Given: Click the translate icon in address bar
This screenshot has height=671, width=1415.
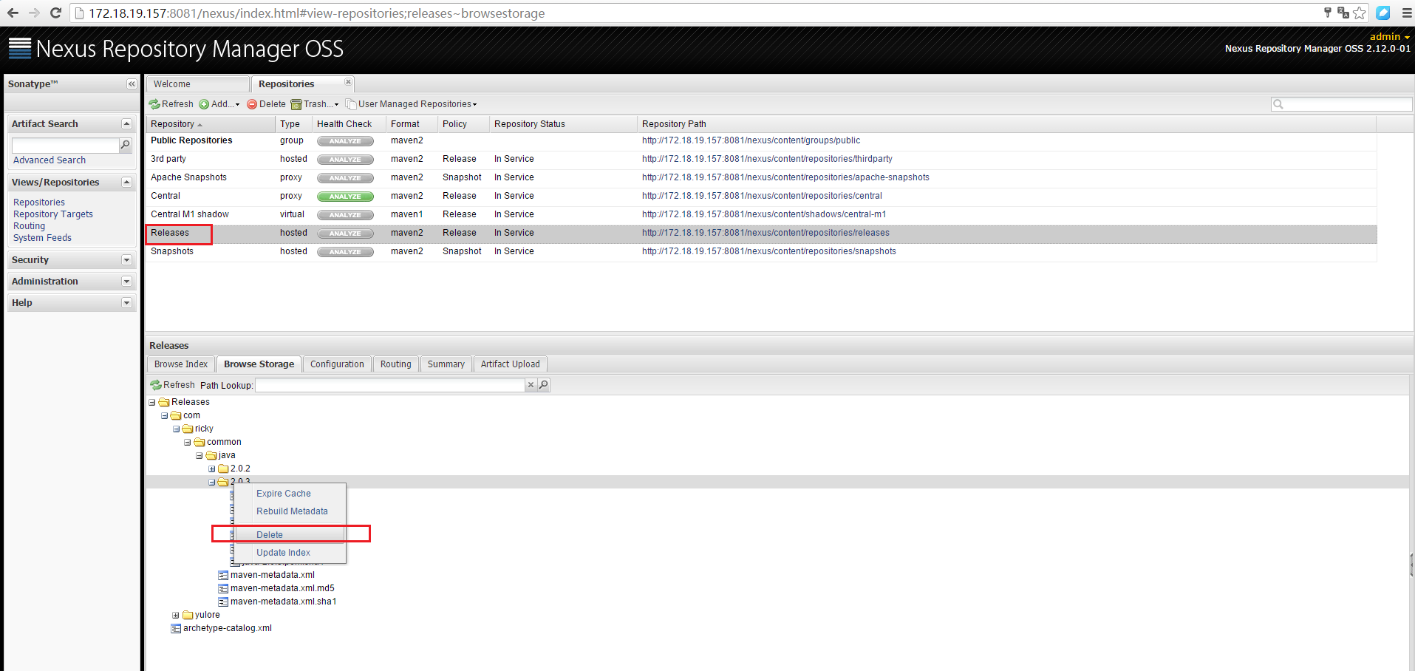Looking at the screenshot, I should click(1343, 13).
